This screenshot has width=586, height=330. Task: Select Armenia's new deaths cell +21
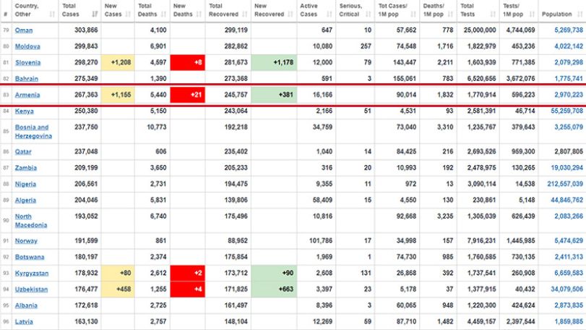(188, 95)
